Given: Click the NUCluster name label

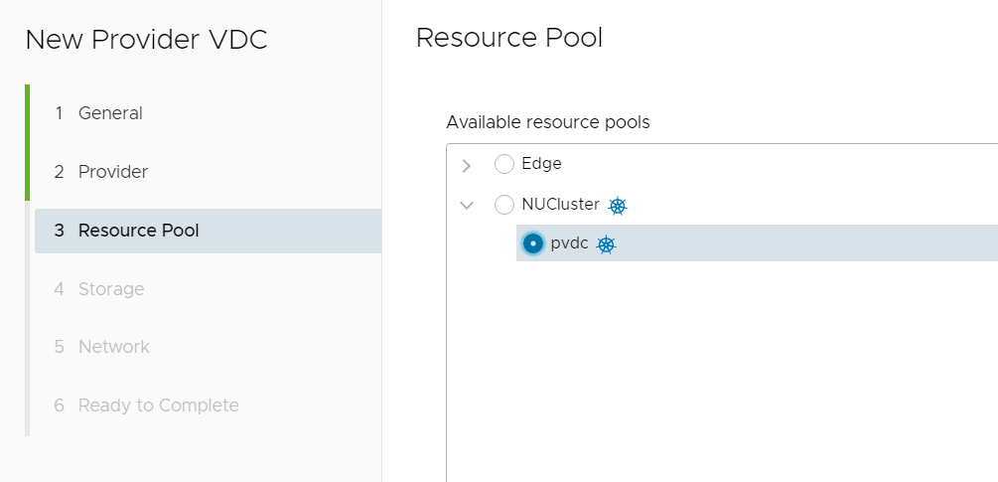Looking at the screenshot, I should point(561,205).
